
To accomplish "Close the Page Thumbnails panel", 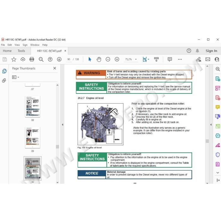I will [55, 68].
